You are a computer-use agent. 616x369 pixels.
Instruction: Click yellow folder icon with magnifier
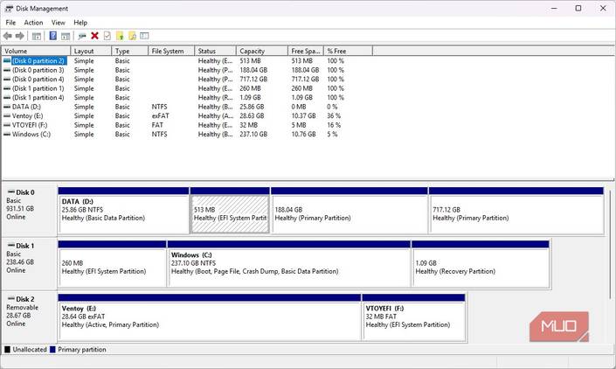[x=133, y=36]
